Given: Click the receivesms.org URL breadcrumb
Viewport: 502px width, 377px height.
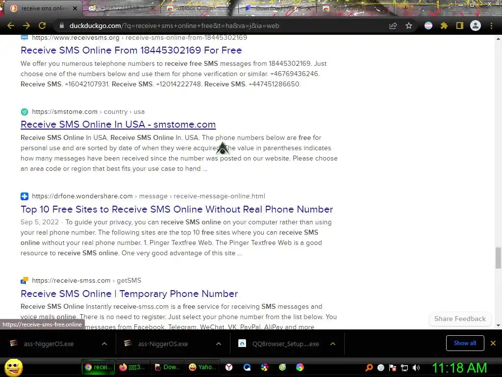Looking at the screenshot, I should [x=139, y=37].
